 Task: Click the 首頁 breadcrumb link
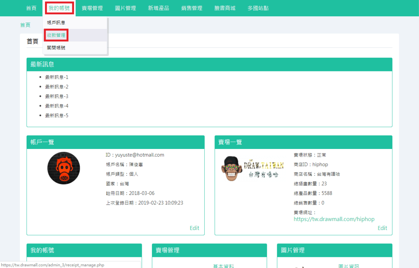tap(25, 25)
